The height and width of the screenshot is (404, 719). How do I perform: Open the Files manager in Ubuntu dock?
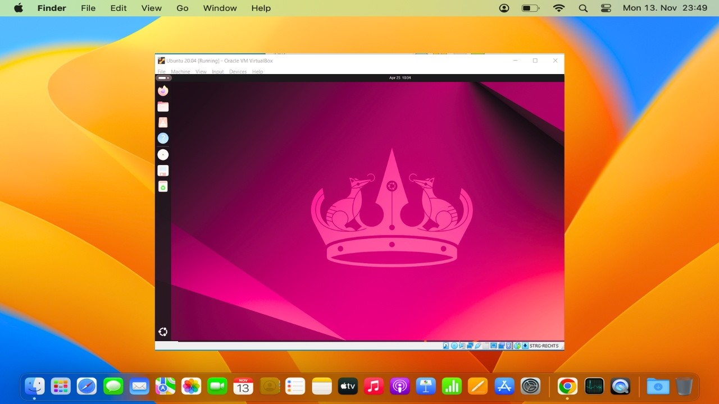163,107
